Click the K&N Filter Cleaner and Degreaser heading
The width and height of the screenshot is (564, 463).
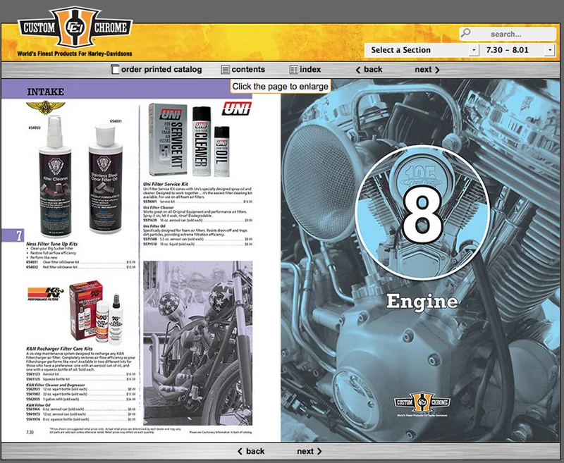pos(56,385)
